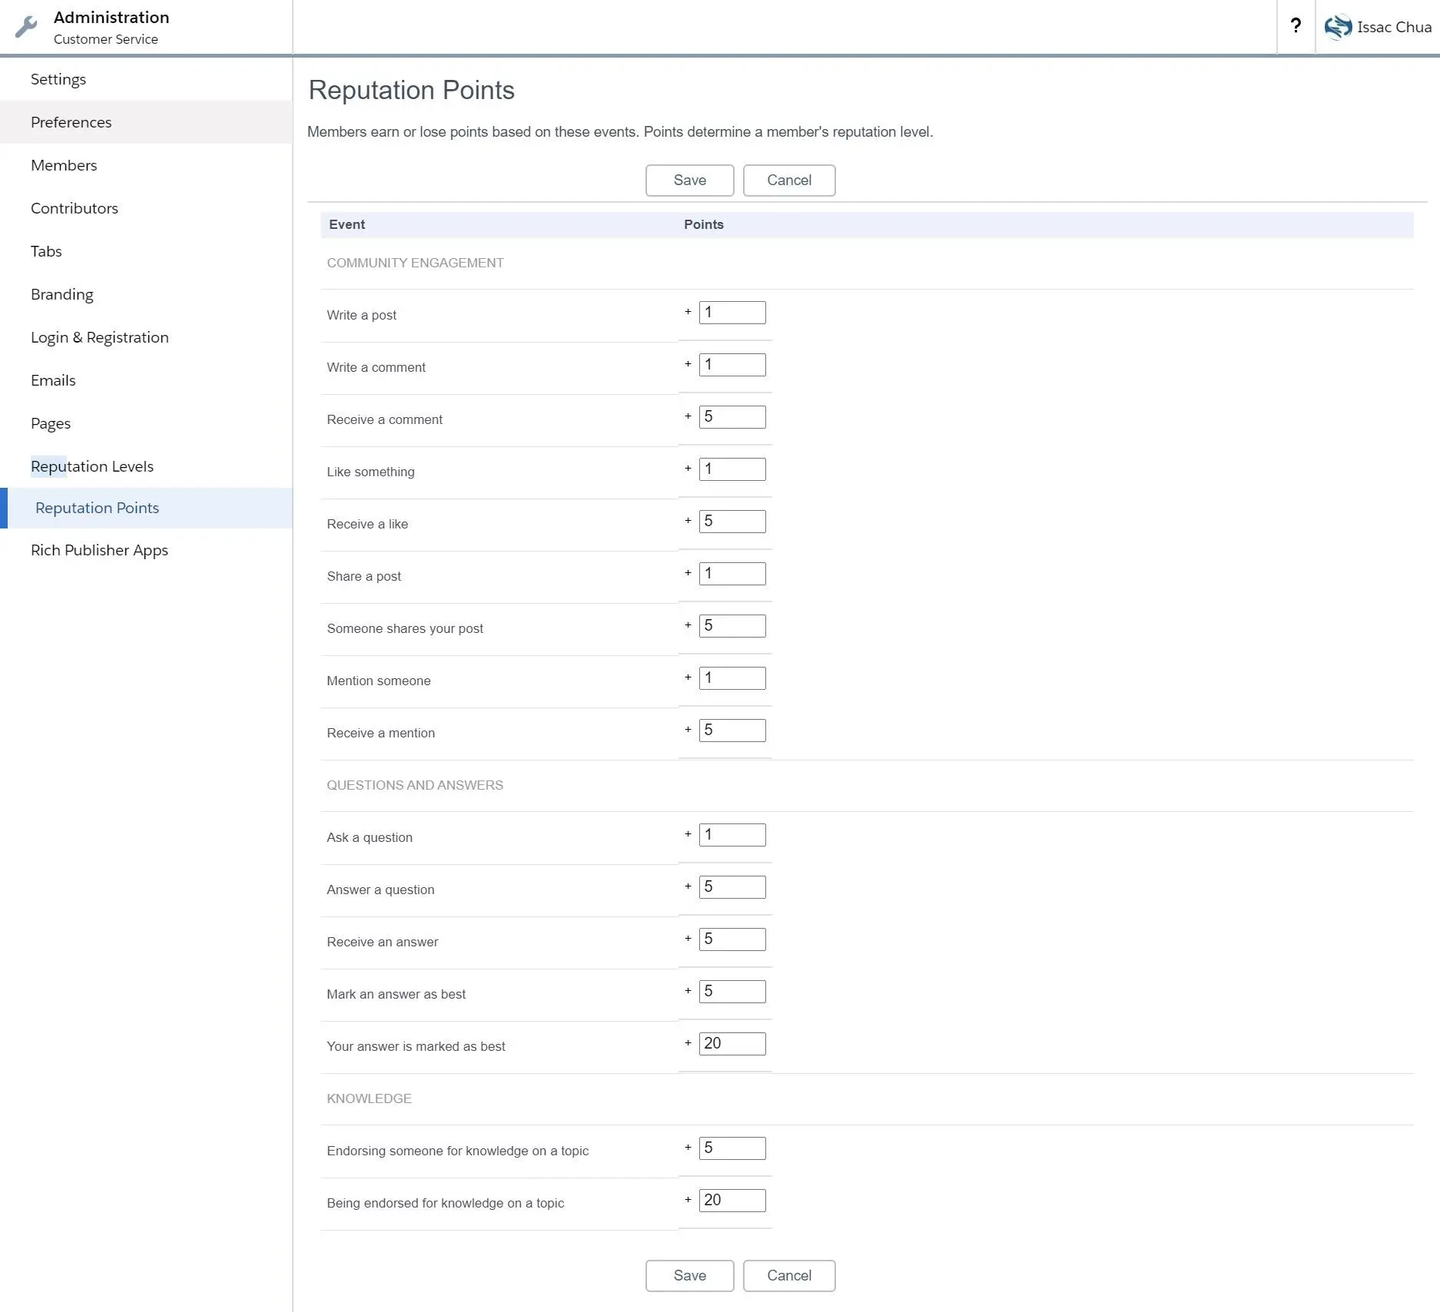Click the COMMUNITY ENGAGEMENT section heading

click(x=415, y=263)
